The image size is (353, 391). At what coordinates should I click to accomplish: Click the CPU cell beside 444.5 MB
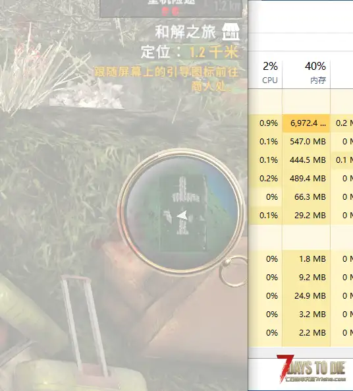click(x=265, y=160)
